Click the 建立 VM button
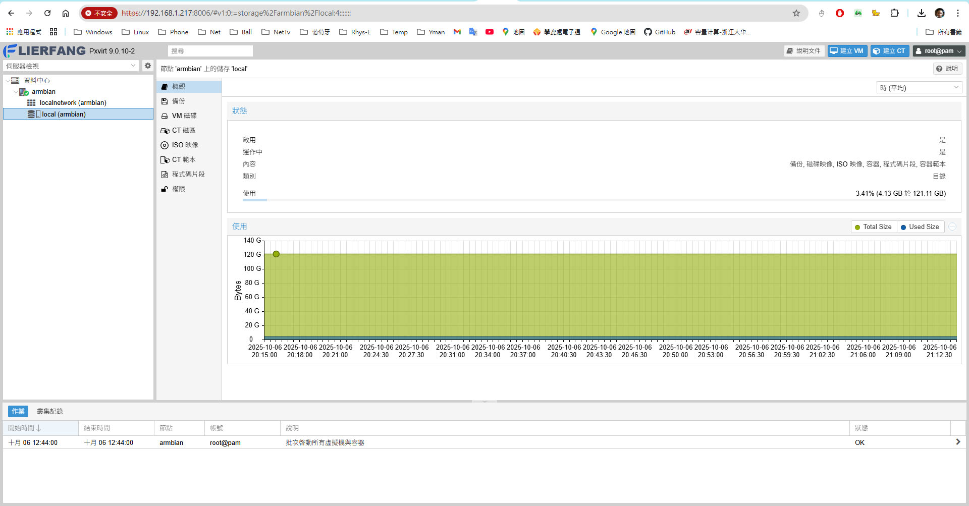Screen dimensions: 969x506 pos(847,51)
